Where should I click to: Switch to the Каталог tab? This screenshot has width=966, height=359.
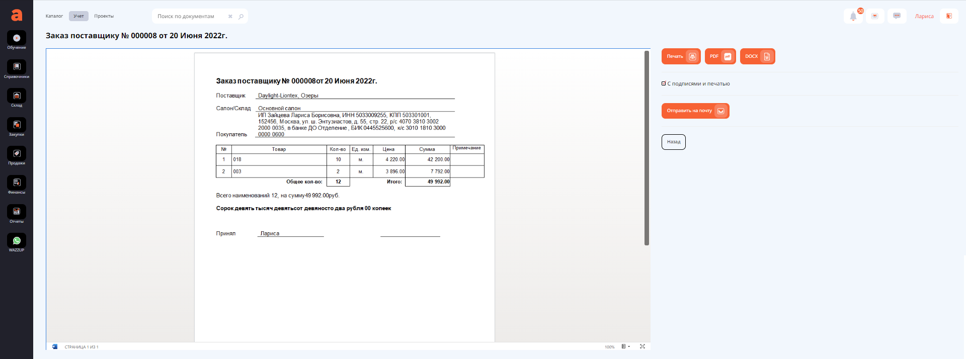pyautogui.click(x=54, y=16)
